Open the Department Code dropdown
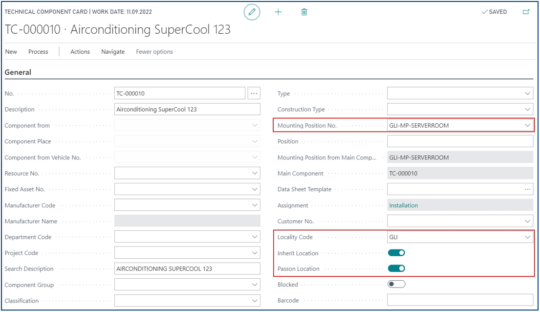Viewport: 540px width, 312px height. click(x=255, y=237)
